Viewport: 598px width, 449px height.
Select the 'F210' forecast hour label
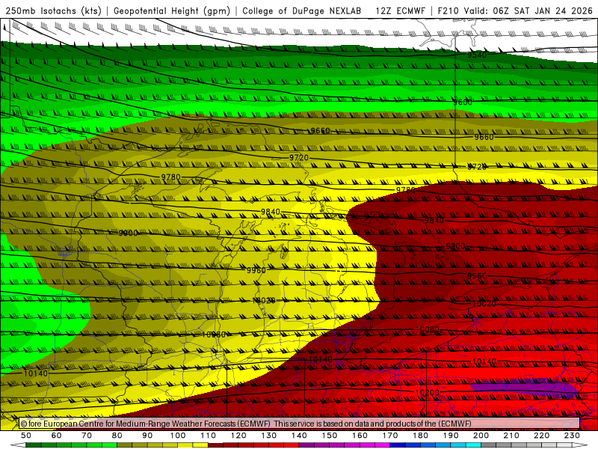click(x=449, y=11)
